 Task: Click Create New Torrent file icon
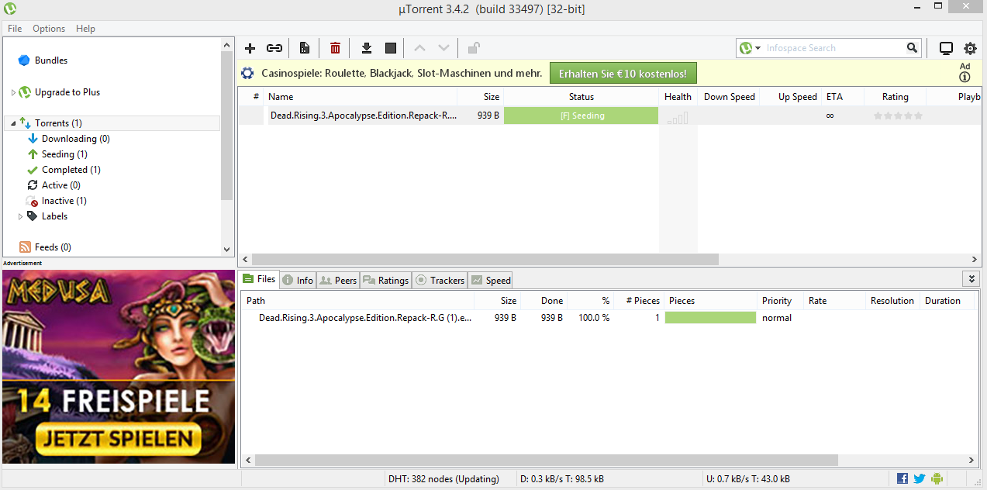[305, 48]
